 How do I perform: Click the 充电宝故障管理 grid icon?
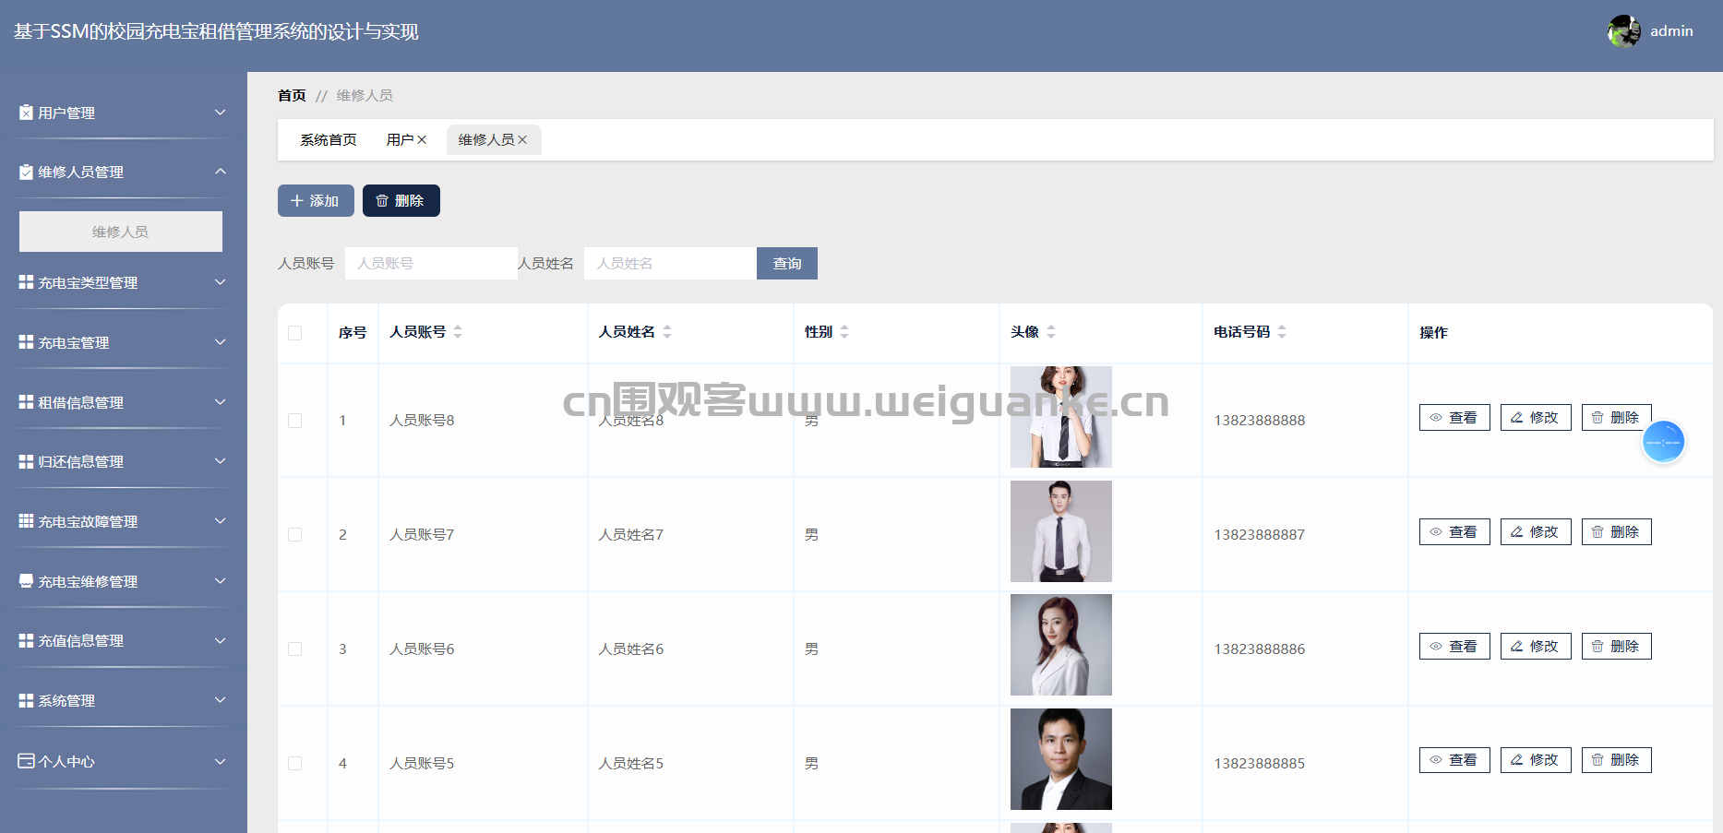pyautogui.click(x=26, y=521)
